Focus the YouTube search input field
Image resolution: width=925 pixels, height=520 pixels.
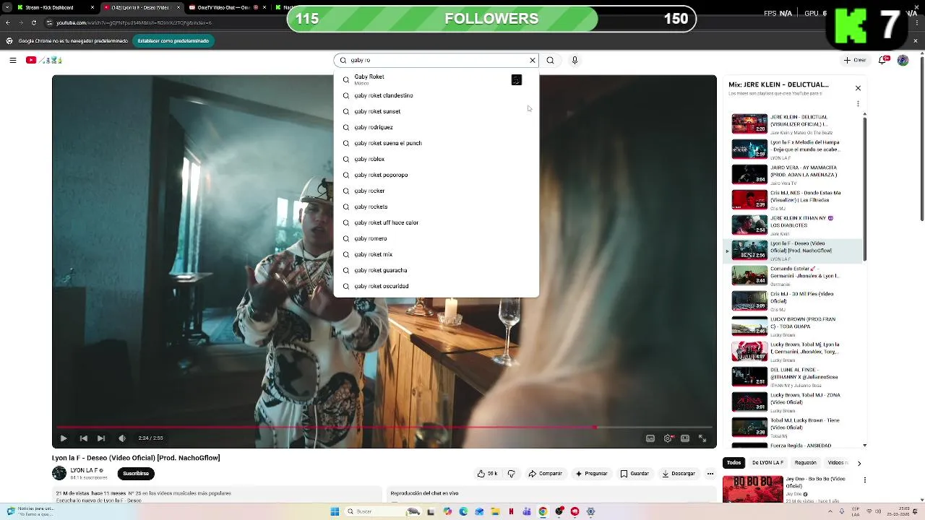click(437, 61)
